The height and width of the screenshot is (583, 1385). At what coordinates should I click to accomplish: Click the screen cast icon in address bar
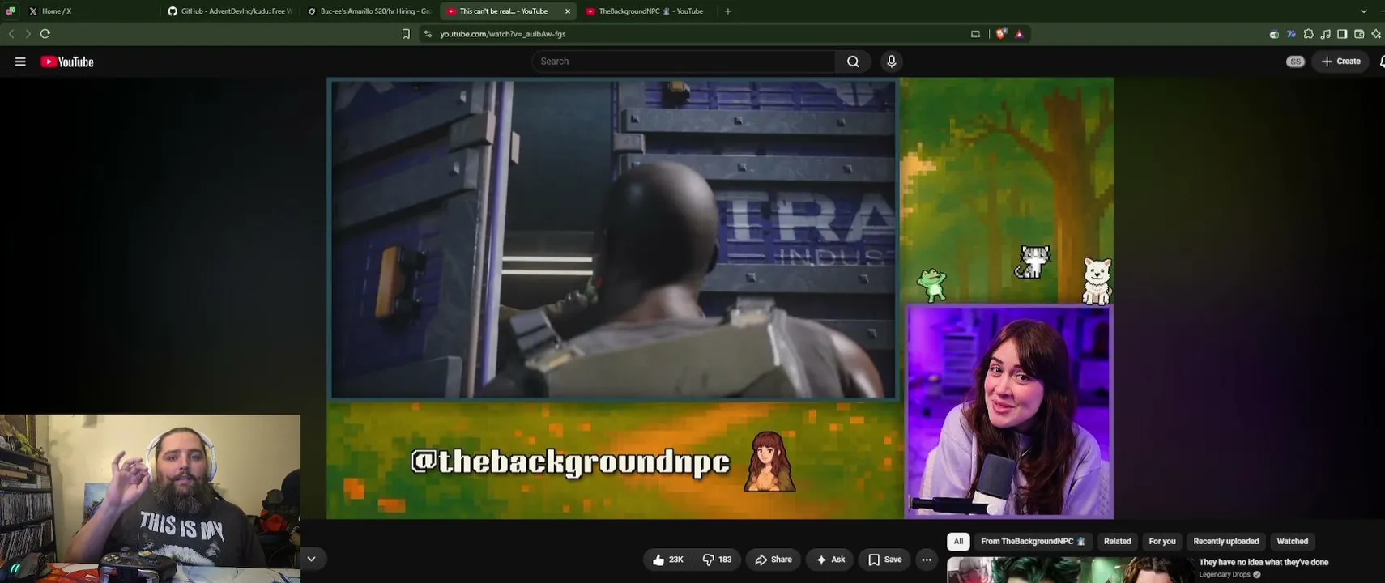tap(975, 34)
